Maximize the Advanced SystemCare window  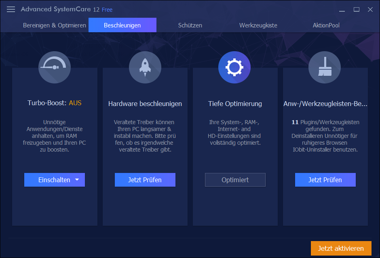point(356,10)
